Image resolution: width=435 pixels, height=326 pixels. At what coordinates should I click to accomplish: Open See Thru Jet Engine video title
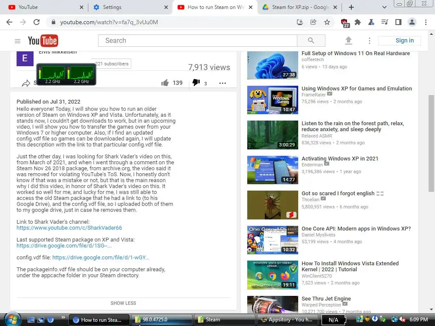click(326, 298)
